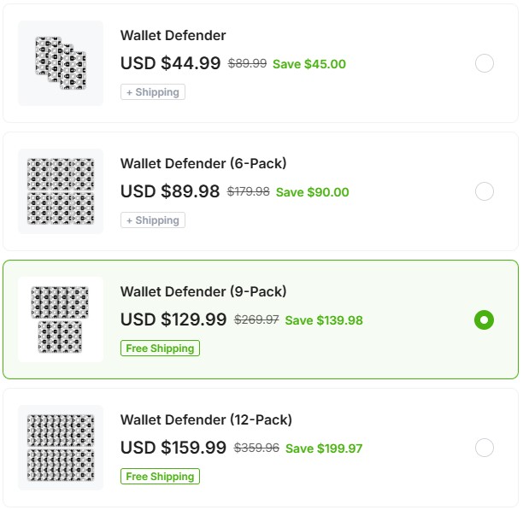Screen dimensions: 523x510
Task: Choose the 6-Pack radio button option
Action: coord(484,191)
